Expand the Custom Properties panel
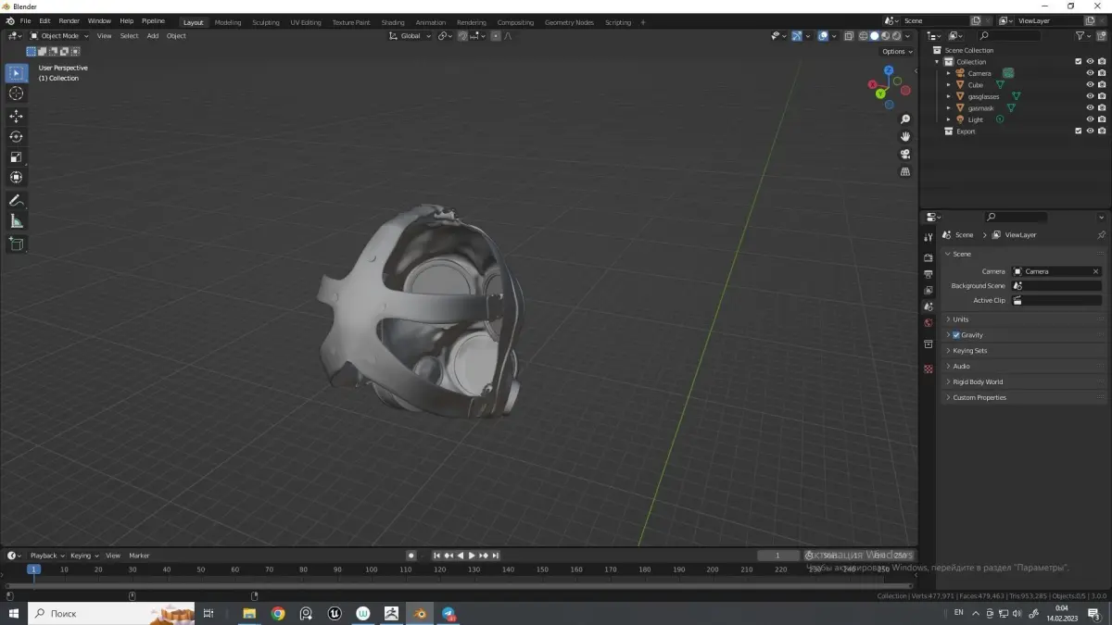The width and height of the screenshot is (1112, 625). [x=1024, y=397]
